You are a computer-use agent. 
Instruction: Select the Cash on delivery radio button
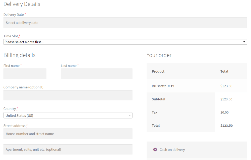pos(155,150)
